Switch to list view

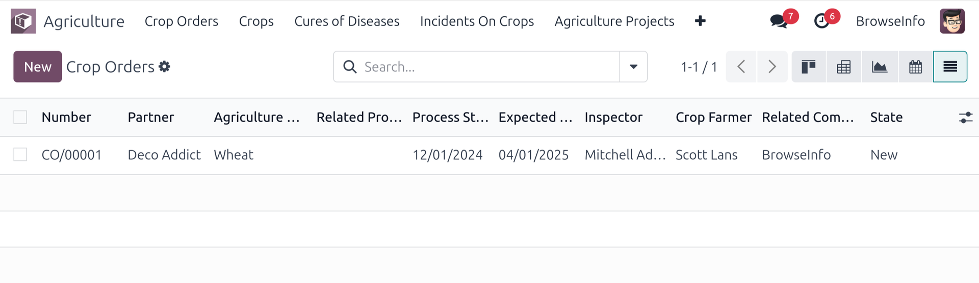pyautogui.click(x=950, y=67)
